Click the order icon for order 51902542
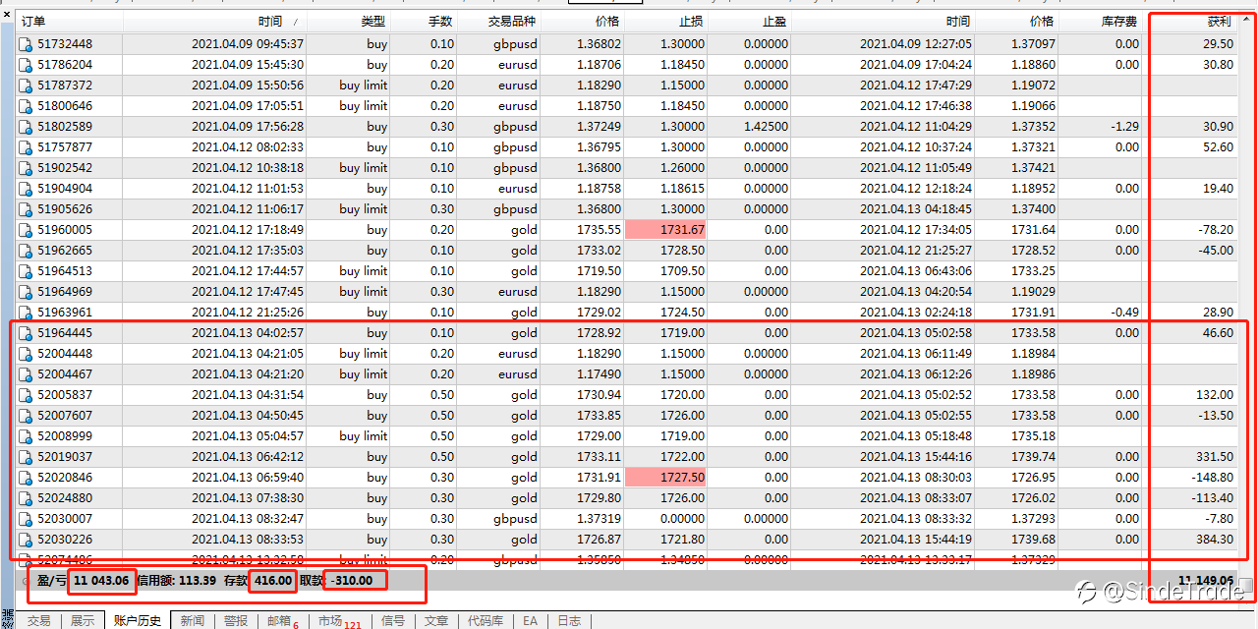Image resolution: width=1258 pixels, height=629 pixels. (26, 168)
